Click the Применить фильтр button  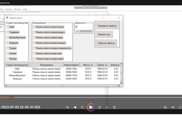pos(107,26)
